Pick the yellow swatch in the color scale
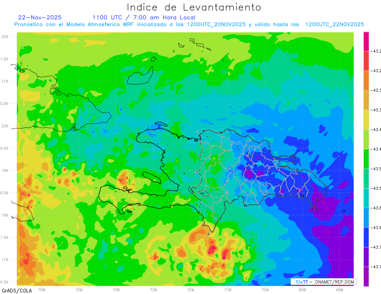 [x=366, y=120]
